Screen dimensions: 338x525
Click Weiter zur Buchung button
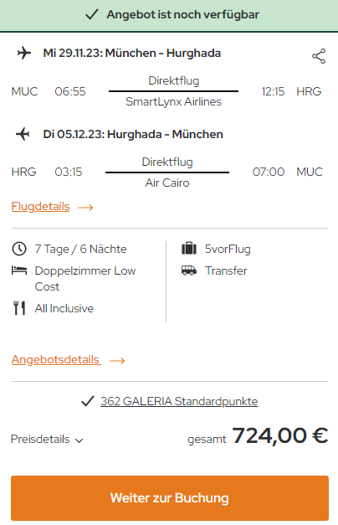click(170, 498)
